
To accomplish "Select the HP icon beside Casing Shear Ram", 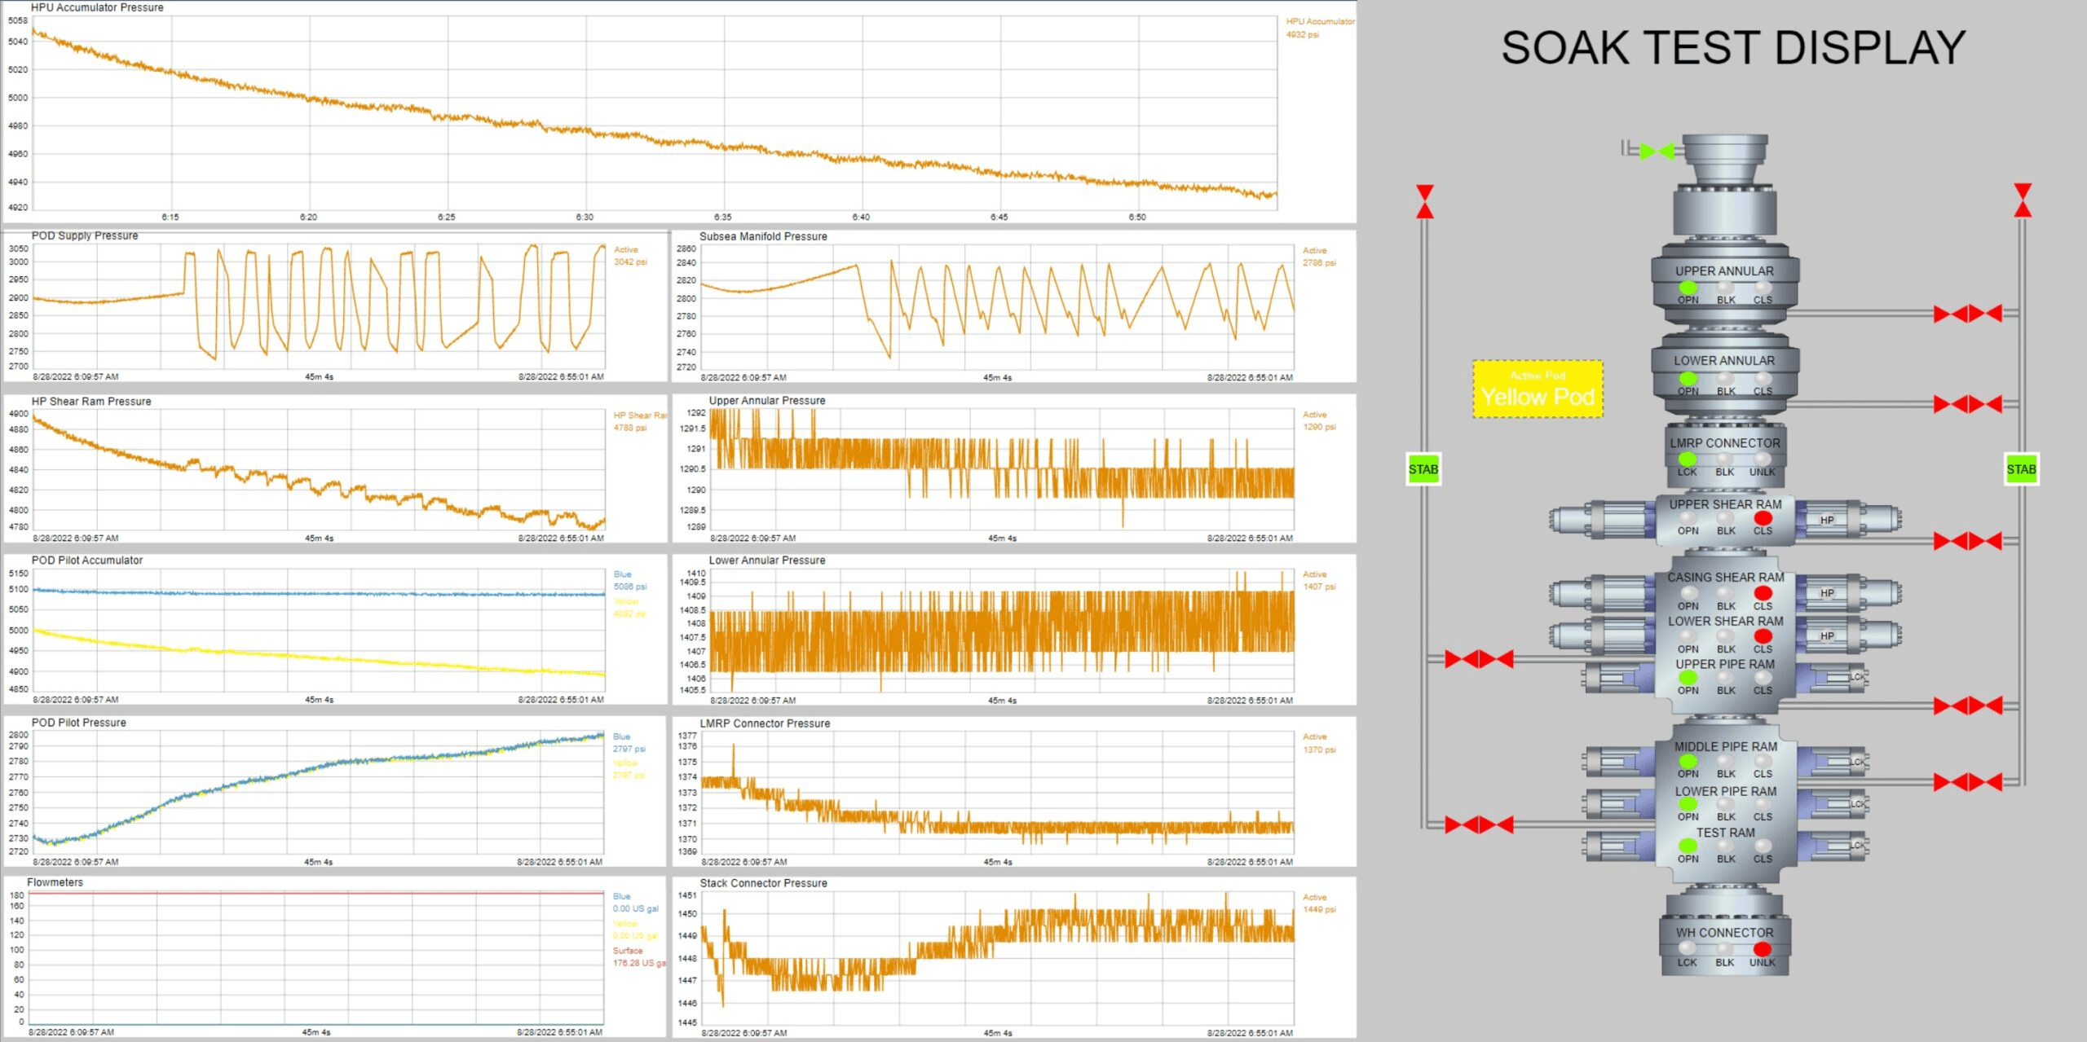I will pyautogui.click(x=1826, y=592).
